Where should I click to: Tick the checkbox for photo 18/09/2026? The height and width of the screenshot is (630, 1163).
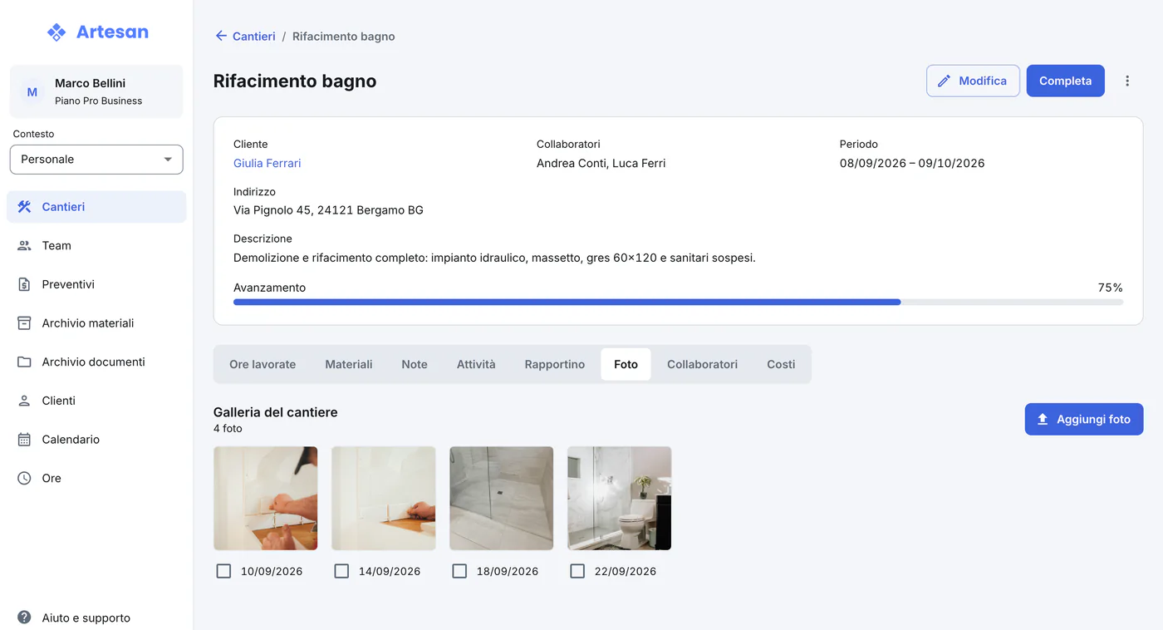459,571
